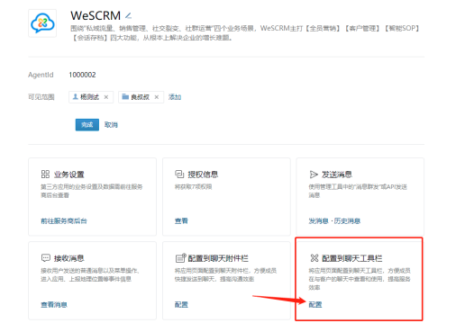Click the blue 完成 button
Viewport: 474px width, 332px height.
pyautogui.click(x=87, y=125)
